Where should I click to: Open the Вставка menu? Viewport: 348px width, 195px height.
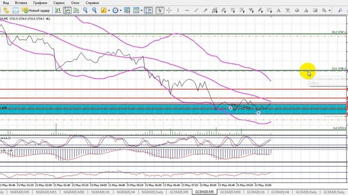[x=21, y=3]
